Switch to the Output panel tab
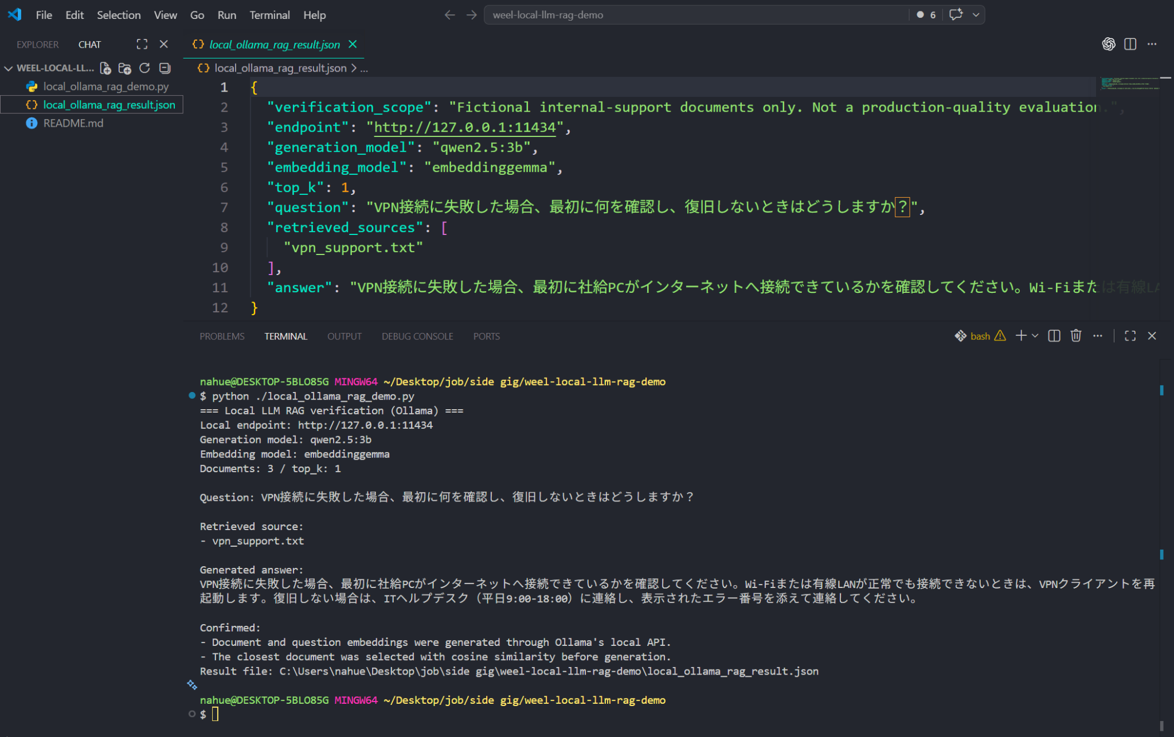Image resolution: width=1174 pixels, height=737 pixels. pos(345,336)
